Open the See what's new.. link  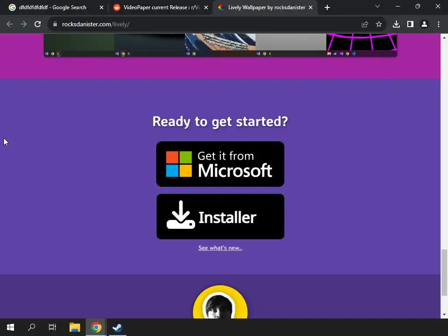[x=220, y=248]
